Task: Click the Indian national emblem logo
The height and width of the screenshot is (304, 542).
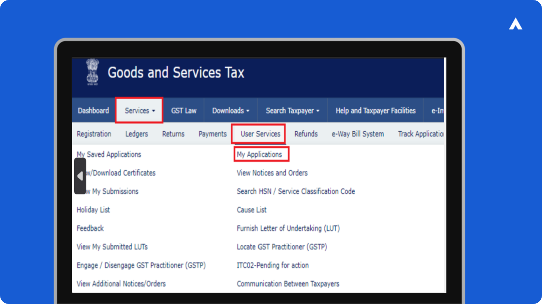Action: [92, 72]
